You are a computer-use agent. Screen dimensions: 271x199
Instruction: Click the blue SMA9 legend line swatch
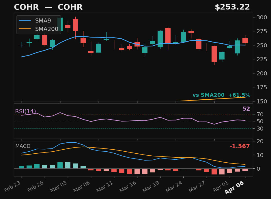[25, 21]
